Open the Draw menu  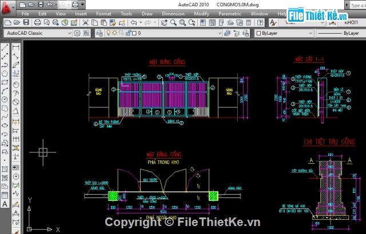[x=147, y=14]
